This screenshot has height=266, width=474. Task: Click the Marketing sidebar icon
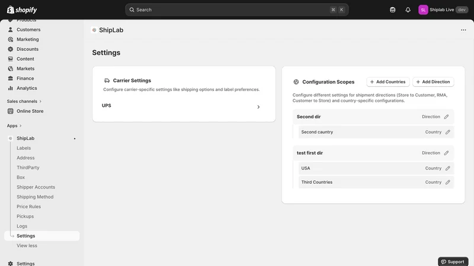click(x=11, y=39)
